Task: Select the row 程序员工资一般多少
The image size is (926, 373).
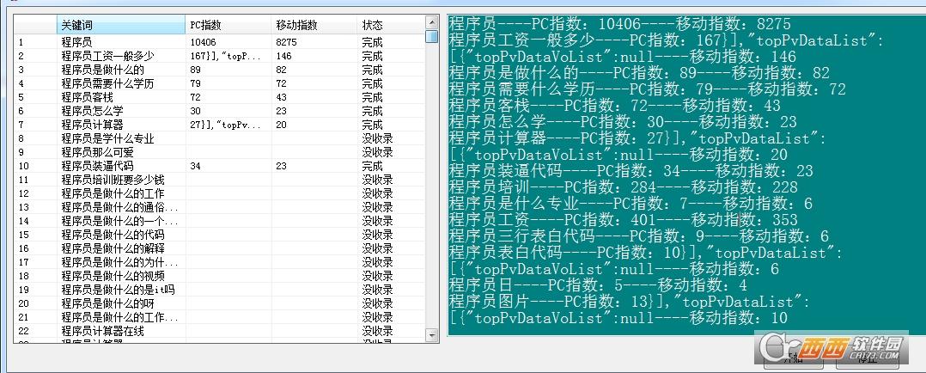Action: point(219,56)
